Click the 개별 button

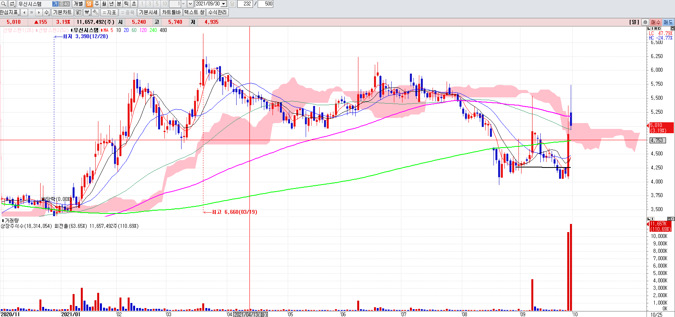coord(78,4)
